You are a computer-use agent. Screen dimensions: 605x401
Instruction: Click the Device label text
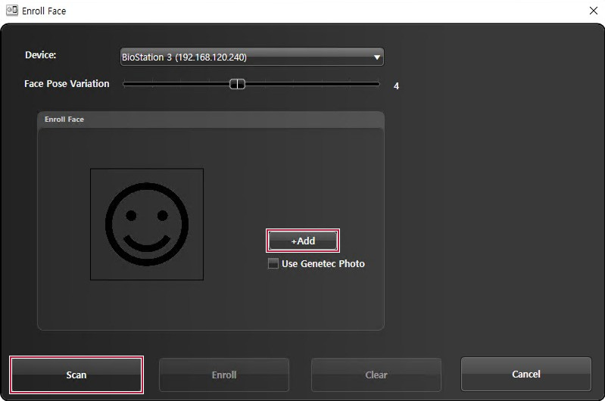pyautogui.click(x=41, y=55)
